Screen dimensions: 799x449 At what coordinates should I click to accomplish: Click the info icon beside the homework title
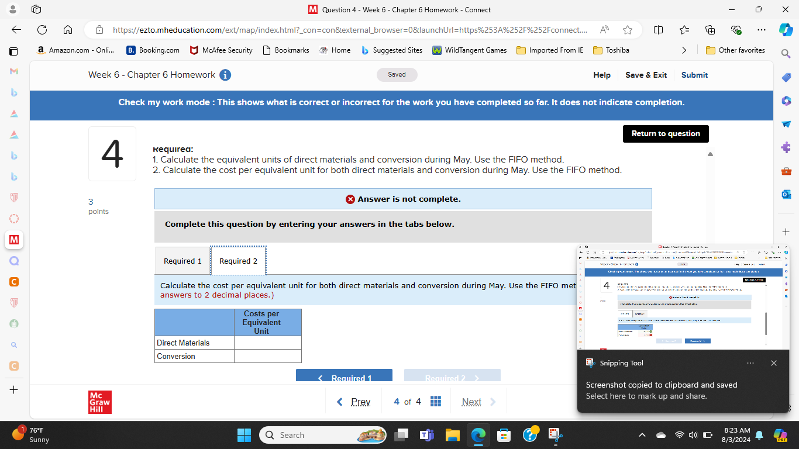(225, 75)
